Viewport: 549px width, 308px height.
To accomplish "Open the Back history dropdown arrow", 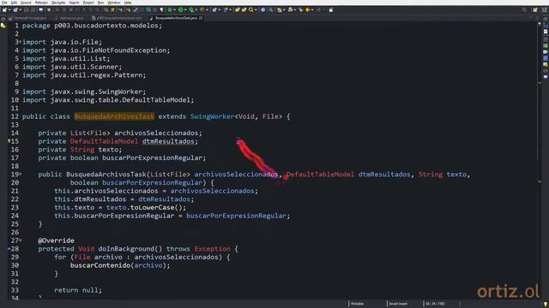I will click(312, 9).
